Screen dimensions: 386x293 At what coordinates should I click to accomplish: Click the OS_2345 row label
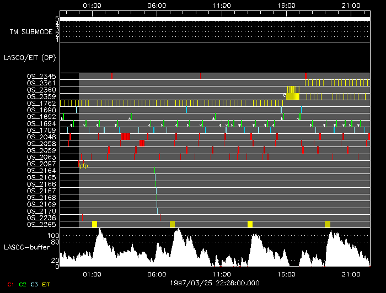coord(41,76)
